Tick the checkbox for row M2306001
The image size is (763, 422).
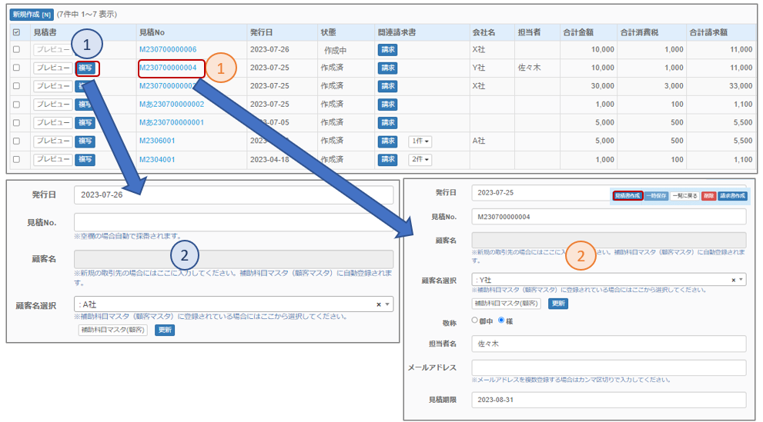(16, 141)
